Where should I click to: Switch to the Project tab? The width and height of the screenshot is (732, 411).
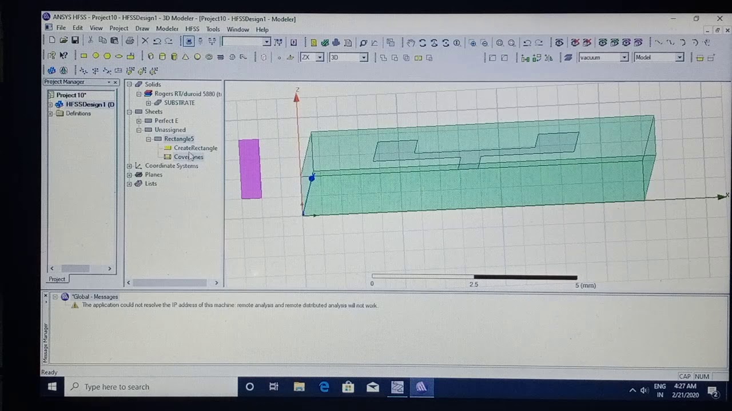[57, 279]
